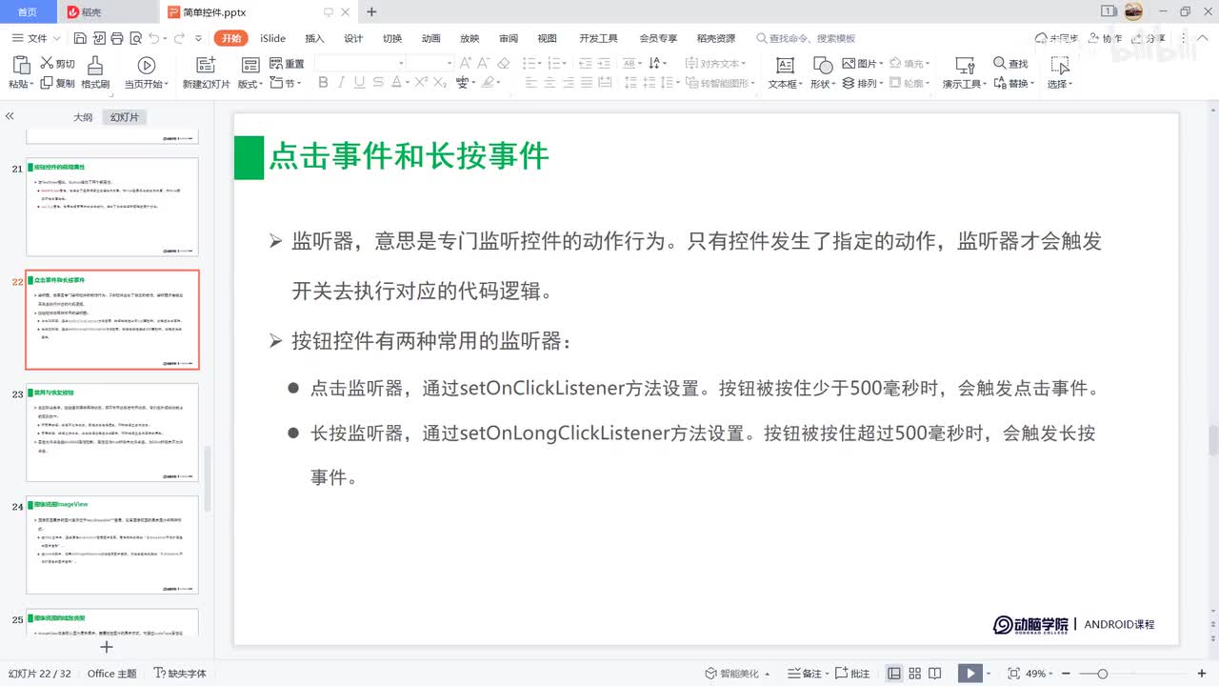Open the Find (查找) magnifier tool
Image resolution: width=1219 pixels, height=686 pixels.
1010,64
